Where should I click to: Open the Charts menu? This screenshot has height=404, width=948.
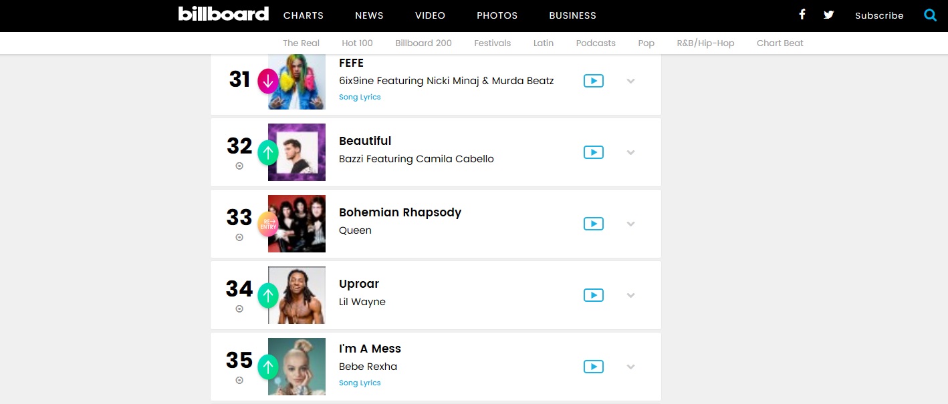point(304,15)
